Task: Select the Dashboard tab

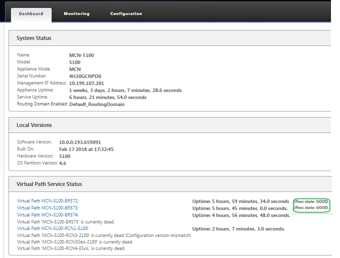Action: (x=31, y=13)
